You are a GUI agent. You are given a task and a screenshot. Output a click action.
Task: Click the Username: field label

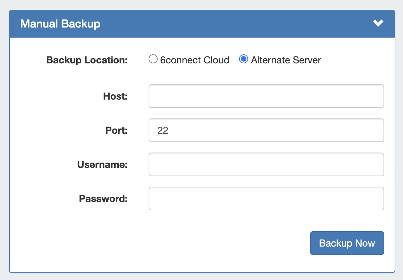tap(102, 165)
